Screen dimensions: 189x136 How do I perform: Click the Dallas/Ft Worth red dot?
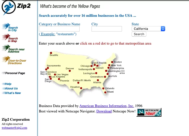click(78, 83)
